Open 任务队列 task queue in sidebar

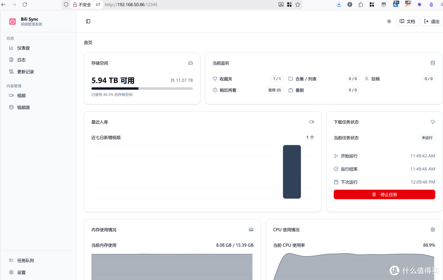[x=25, y=260]
